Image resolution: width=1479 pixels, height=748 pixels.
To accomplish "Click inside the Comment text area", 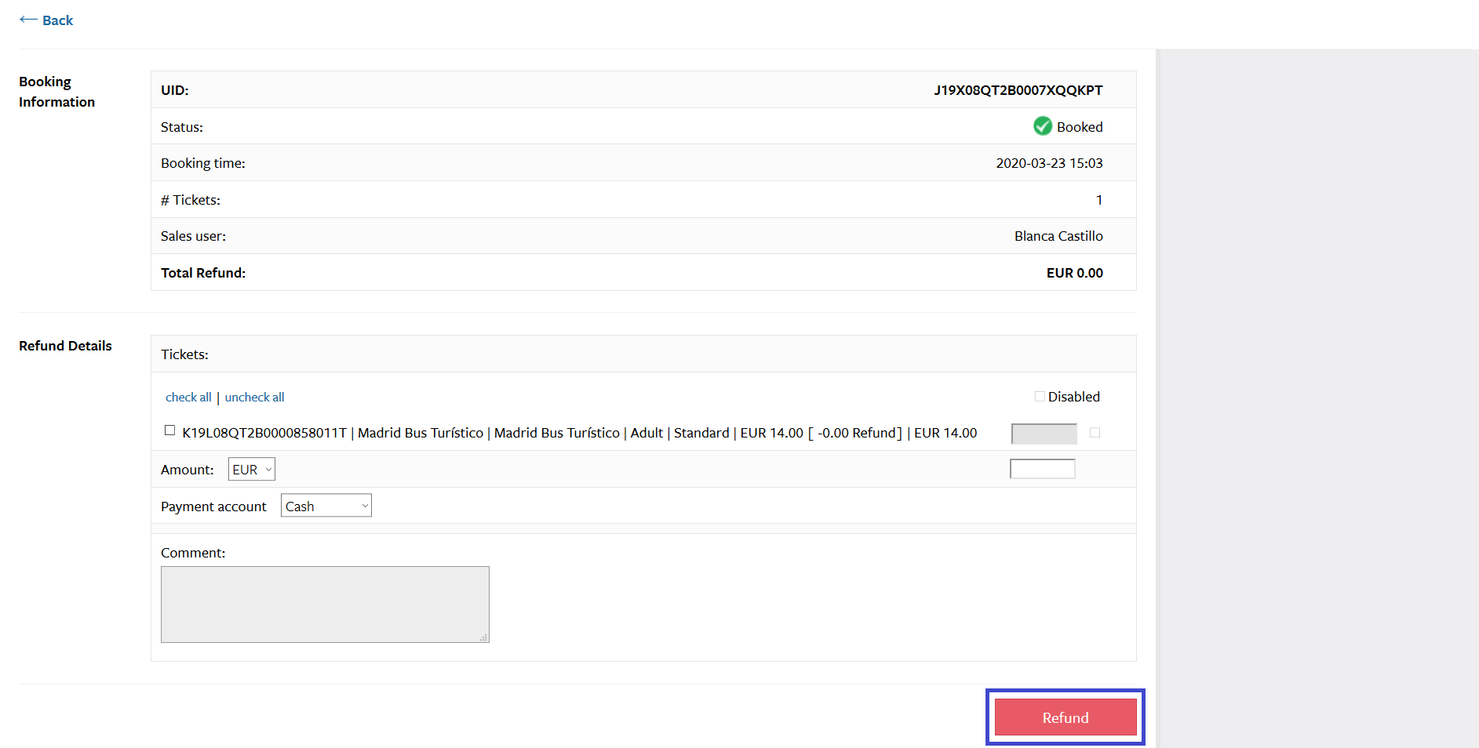I will tap(324, 604).
